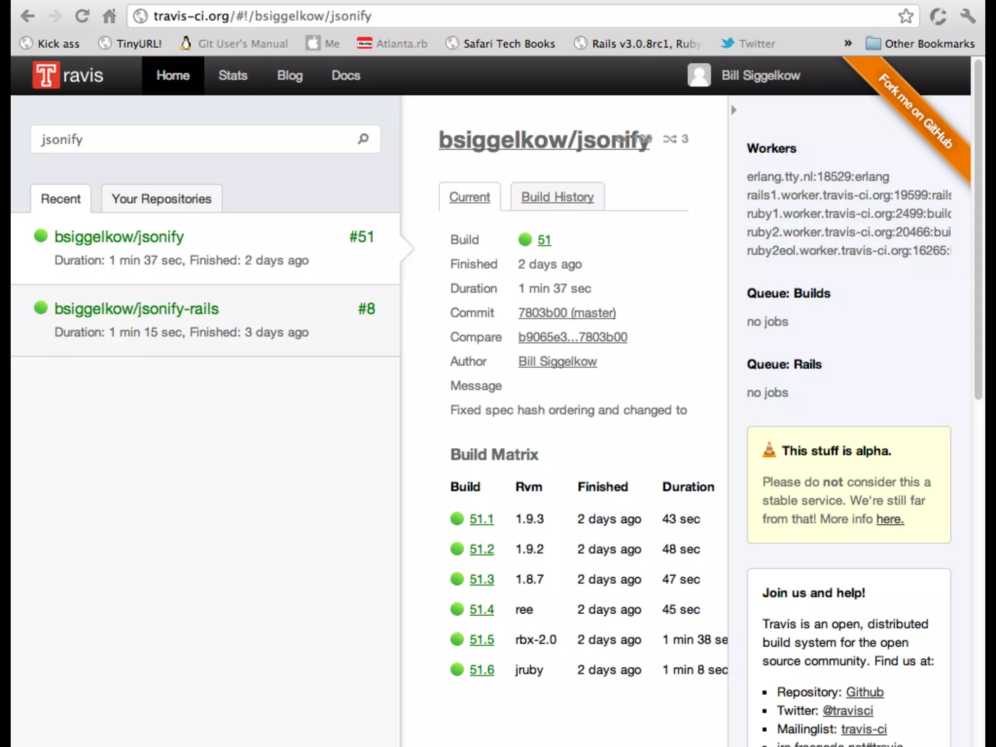Click the browser reload icon
This screenshot has width=996, height=747.
[x=82, y=16]
